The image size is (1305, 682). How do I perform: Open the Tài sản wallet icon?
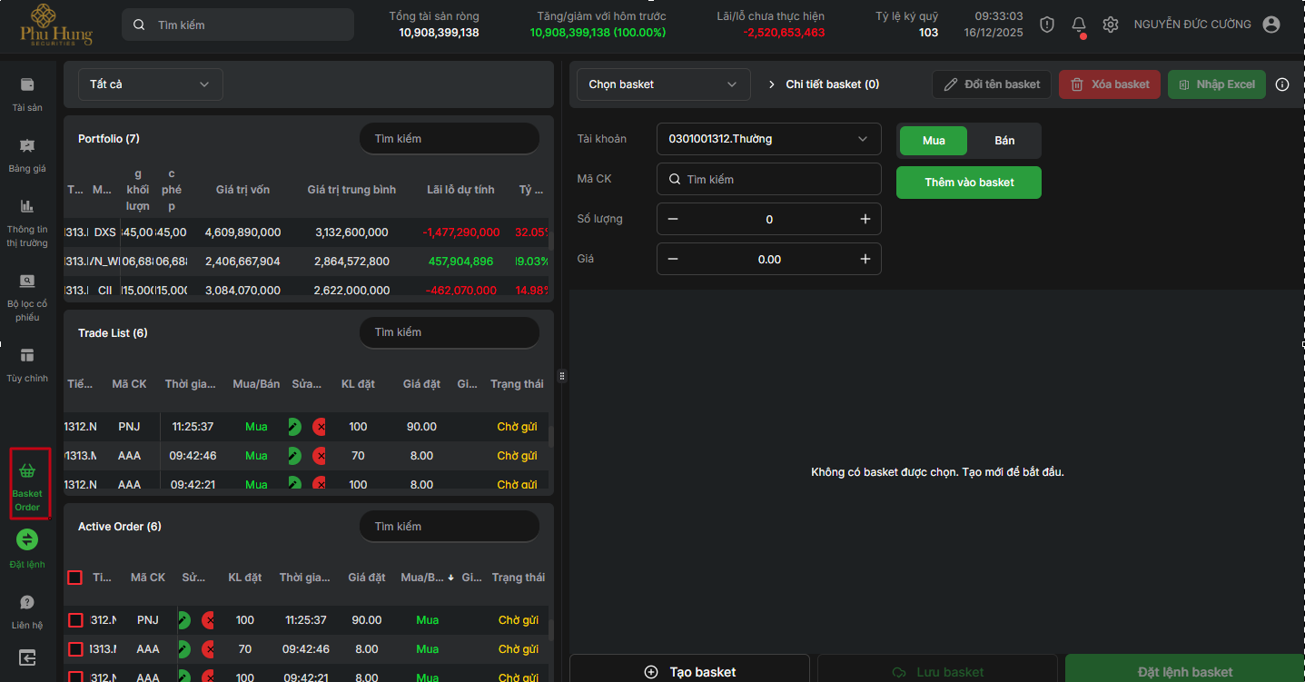(27, 84)
